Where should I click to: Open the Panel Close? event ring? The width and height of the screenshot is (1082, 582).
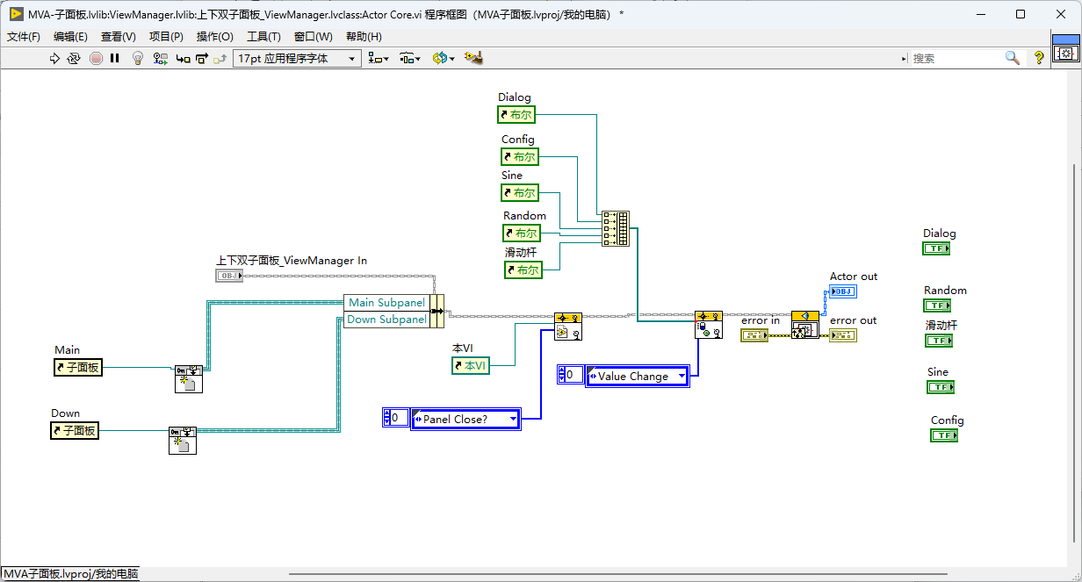pyautogui.click(x=466, y=419)
